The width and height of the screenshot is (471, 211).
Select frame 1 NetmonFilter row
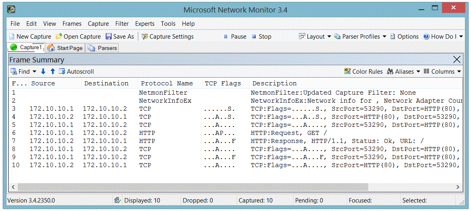tap(236, 93)
